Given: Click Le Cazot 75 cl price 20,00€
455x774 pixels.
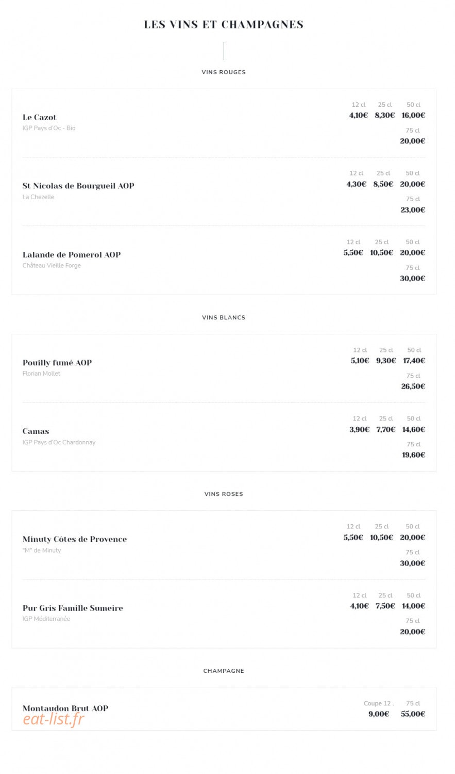Looking at the screenshot, I should (x=413, y=141).
